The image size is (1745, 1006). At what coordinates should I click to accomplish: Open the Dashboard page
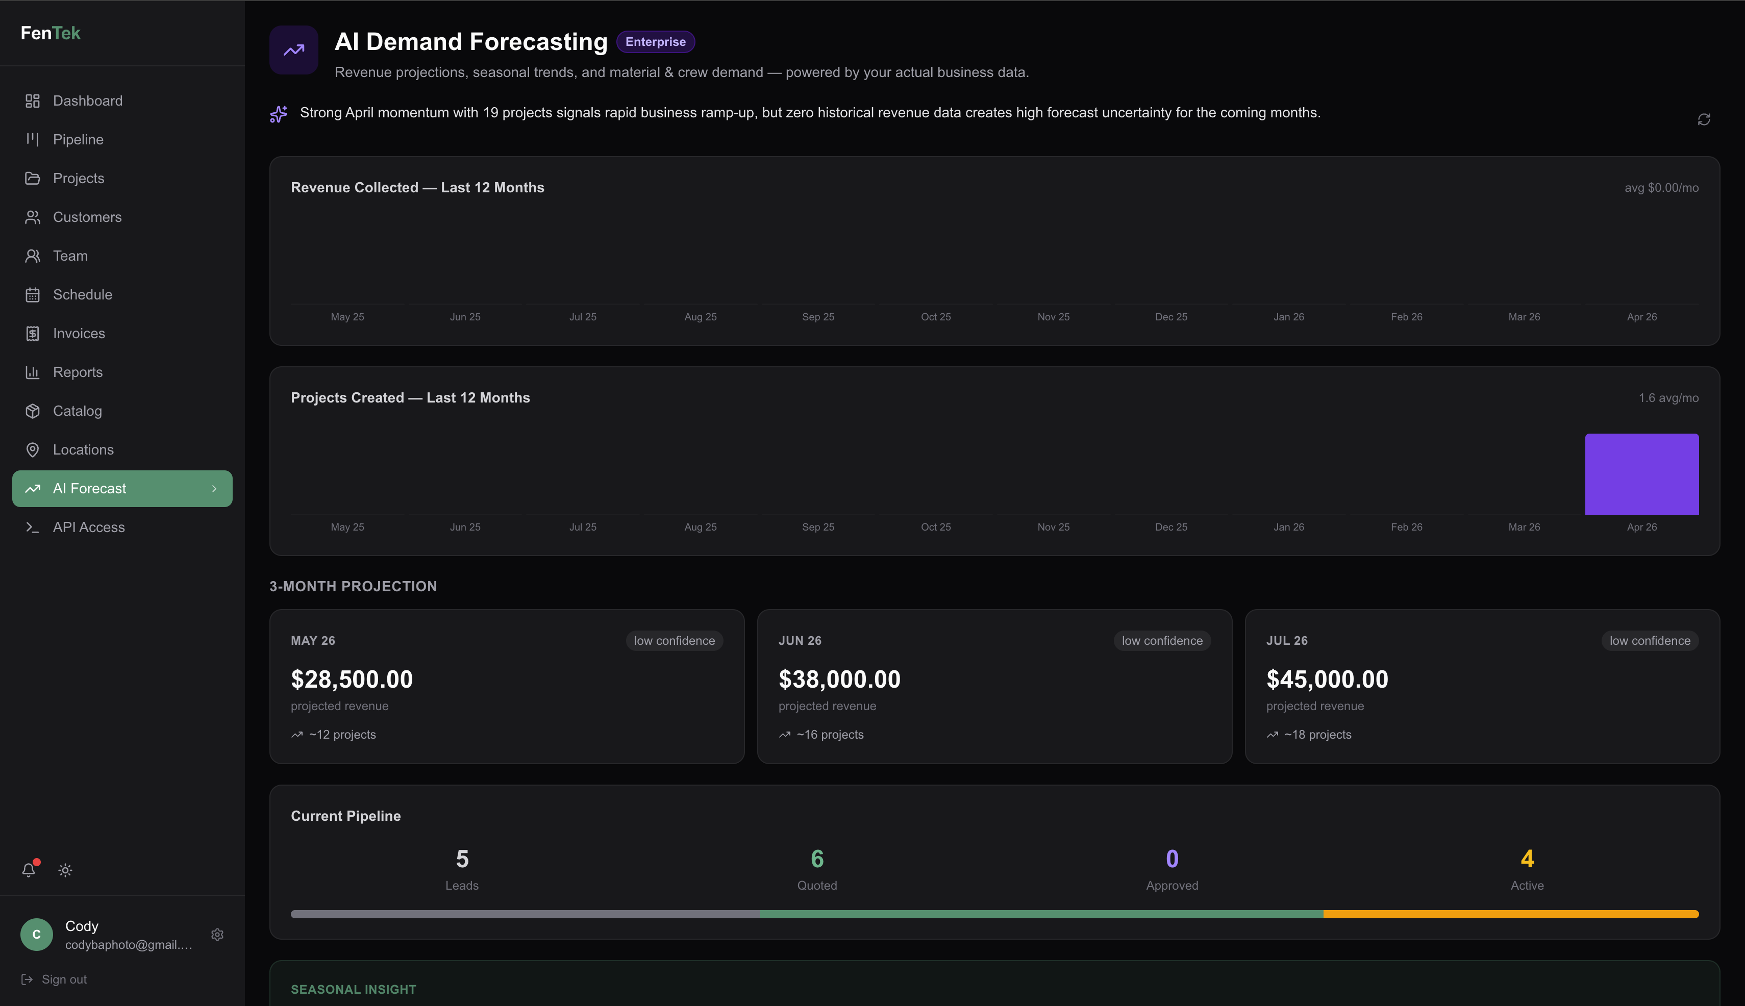point(88,101)
